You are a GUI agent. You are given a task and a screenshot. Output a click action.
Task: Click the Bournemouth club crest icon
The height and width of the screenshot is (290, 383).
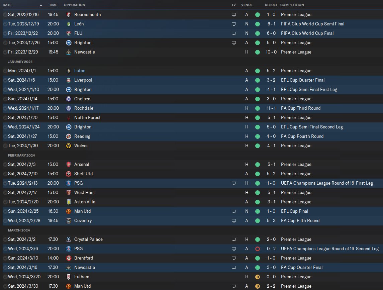coord(69,15)
